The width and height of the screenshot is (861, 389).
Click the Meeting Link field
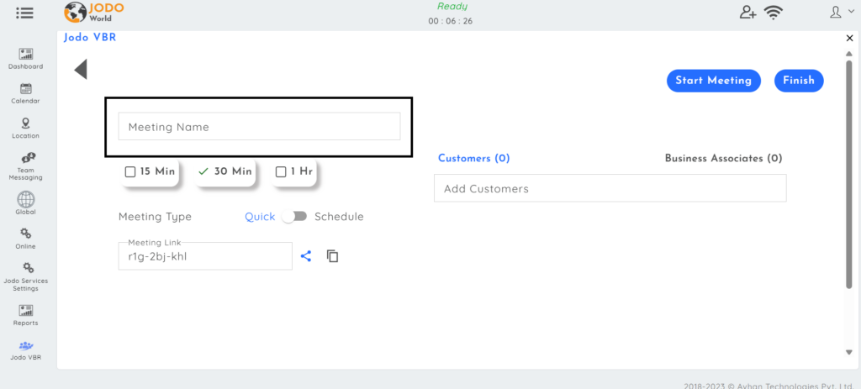coord(205,256)
